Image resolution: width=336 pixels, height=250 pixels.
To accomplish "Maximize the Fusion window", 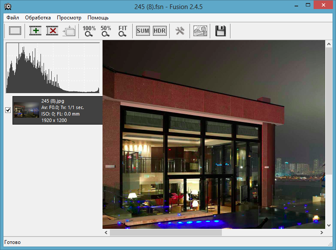I will pyautogui.click(x=308, y=5).
